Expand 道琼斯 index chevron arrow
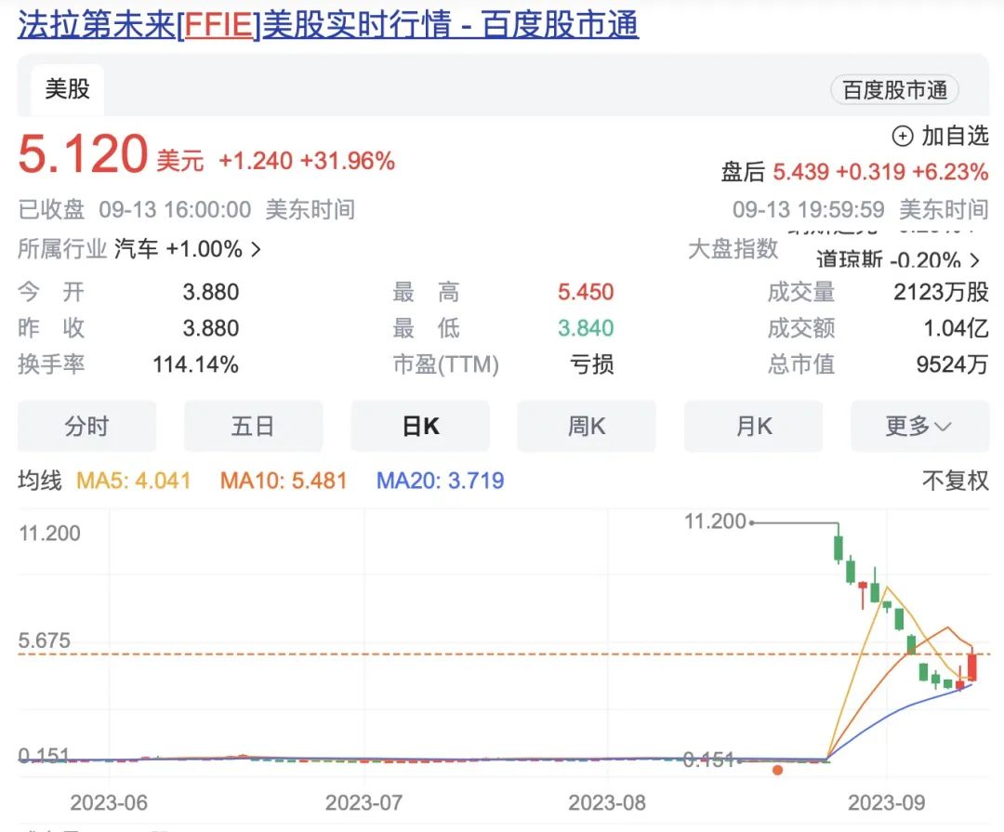 tap(974, 260)
